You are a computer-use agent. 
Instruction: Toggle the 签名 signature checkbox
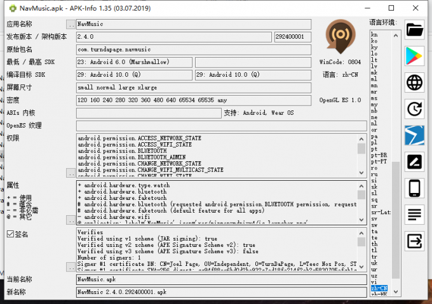(x=10, y=234)
